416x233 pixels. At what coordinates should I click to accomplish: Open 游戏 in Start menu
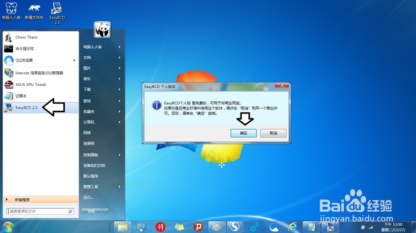click(x=102, y=101)
